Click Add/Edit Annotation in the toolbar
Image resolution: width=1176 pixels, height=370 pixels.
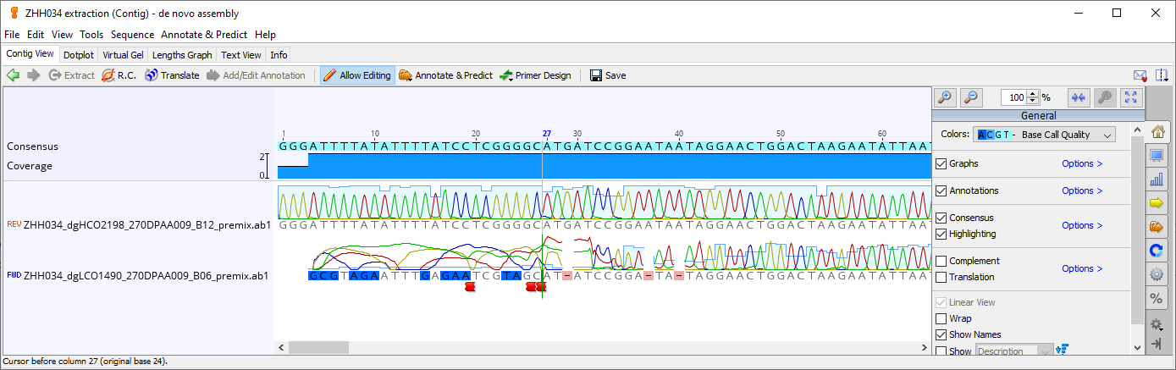[256, 75]
